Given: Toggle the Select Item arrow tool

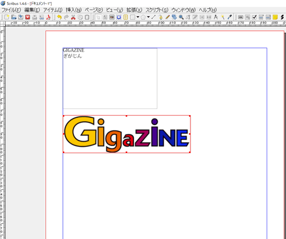Looking at the screenshot, I should click(98, 17).
